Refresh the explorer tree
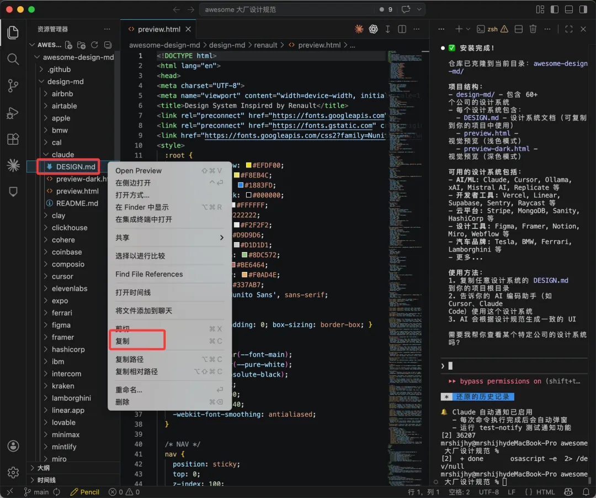The image size is (596, 498). pyautogui.click(x=94, y=45)
